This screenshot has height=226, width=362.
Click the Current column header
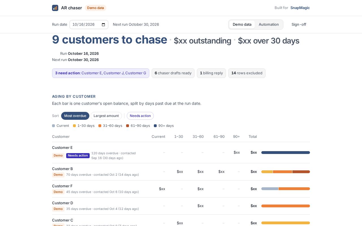tap(158, 137)
